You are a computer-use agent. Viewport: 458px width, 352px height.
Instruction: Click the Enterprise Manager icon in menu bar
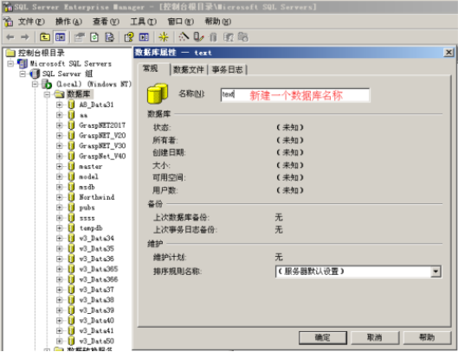[8, 22]
